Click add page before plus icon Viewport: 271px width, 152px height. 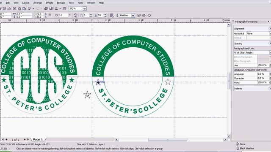[x=6, y=139]
